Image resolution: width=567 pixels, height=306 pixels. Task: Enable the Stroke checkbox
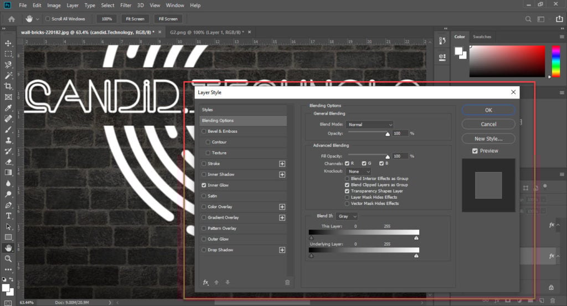(x=204, y=164)
